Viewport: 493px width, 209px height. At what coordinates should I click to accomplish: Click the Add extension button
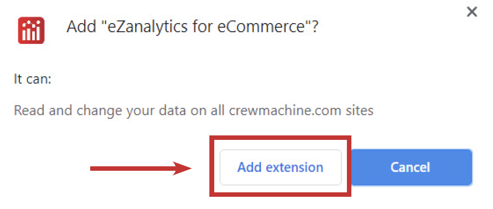pos(280,167)
